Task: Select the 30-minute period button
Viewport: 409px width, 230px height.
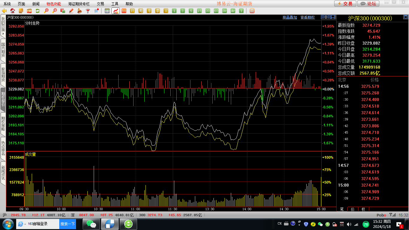Action: 208,11
